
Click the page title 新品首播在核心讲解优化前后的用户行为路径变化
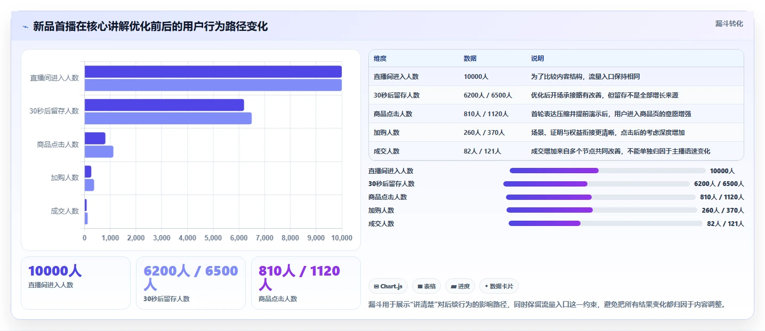150,26
